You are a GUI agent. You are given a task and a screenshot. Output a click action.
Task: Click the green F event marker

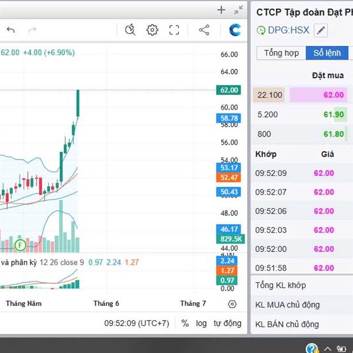(20, 245)
